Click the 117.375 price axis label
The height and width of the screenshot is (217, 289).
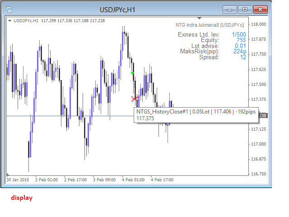258,99
